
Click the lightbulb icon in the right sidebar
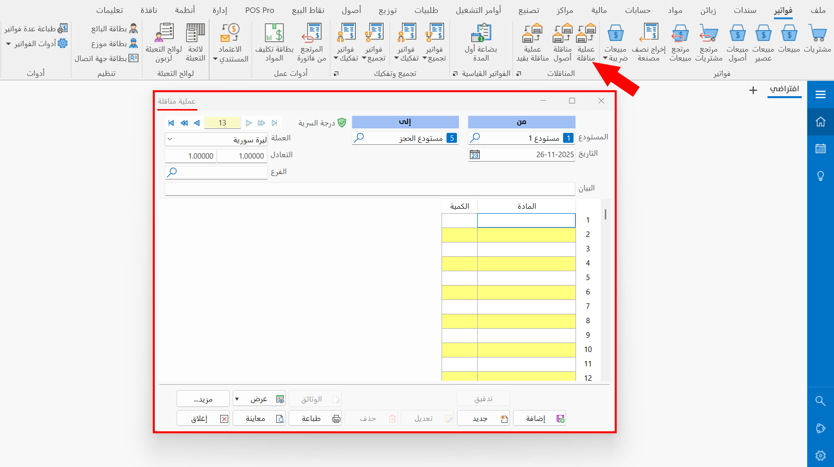point(820,176)
